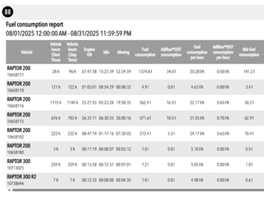
Task: Click the Moving column header
Action: click(123, 52)
